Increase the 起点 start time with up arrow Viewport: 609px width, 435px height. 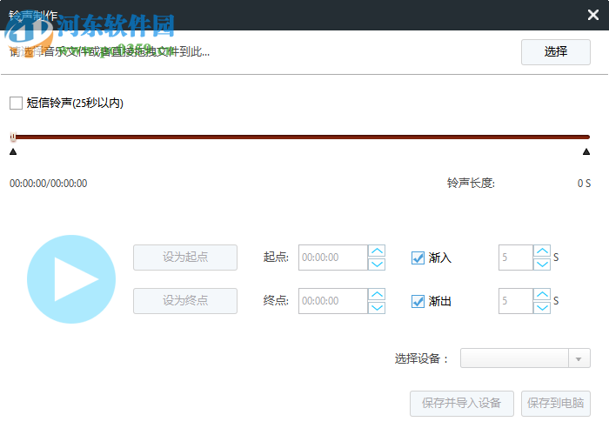[x=377, y=251]
